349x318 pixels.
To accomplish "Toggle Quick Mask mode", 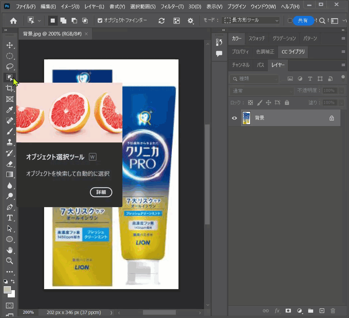I will click(x=10, y=305).
